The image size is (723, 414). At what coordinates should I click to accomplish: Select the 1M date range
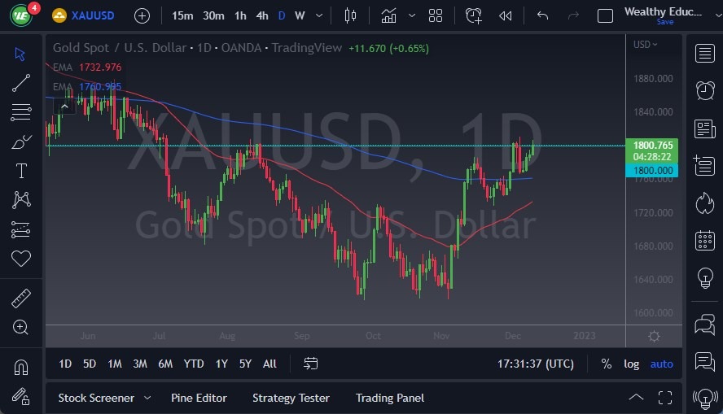pyautogui.click(x=115, y=364)
